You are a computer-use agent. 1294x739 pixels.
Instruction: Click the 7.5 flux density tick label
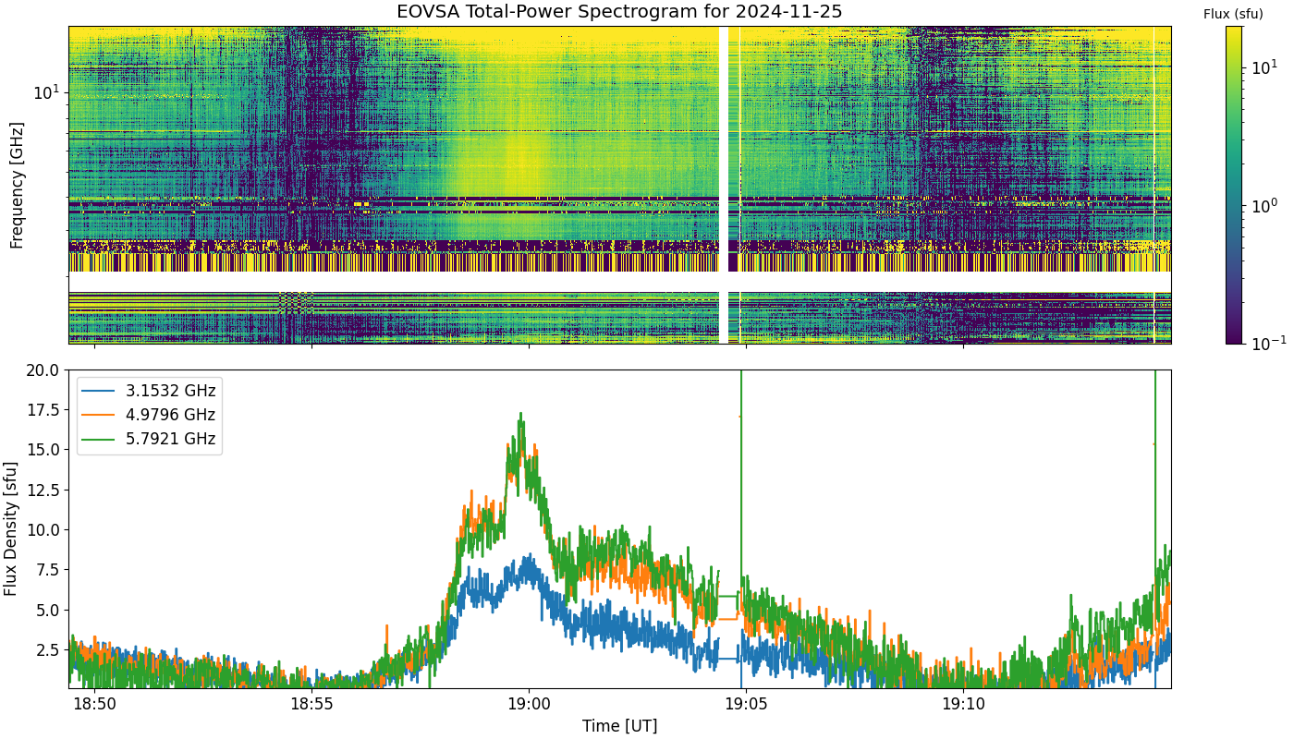click(x=48, y=570)
